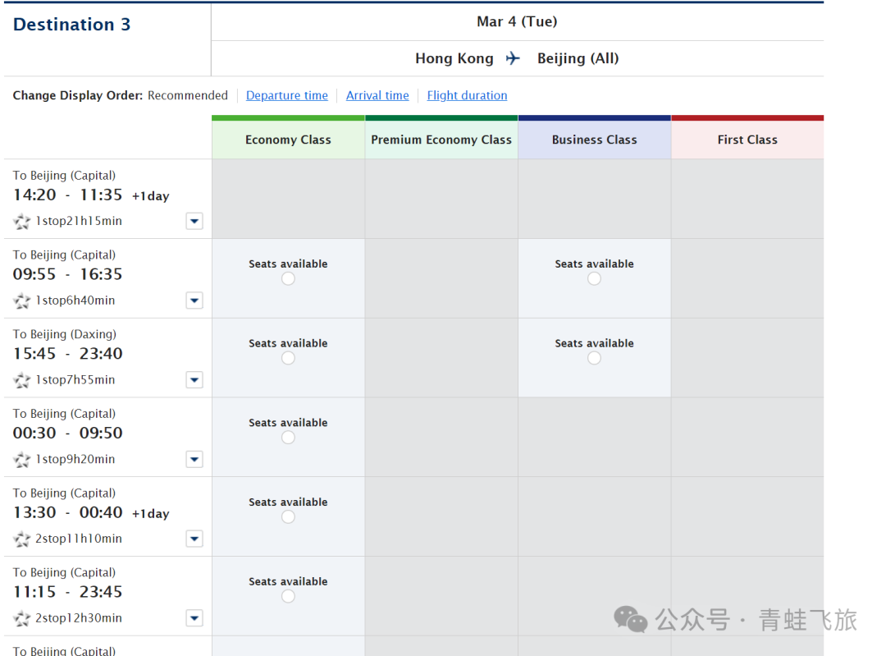886x656 pixels.
Task: Click Star Alliance icon beside 2stop11h10min
Action: (22, 539)
